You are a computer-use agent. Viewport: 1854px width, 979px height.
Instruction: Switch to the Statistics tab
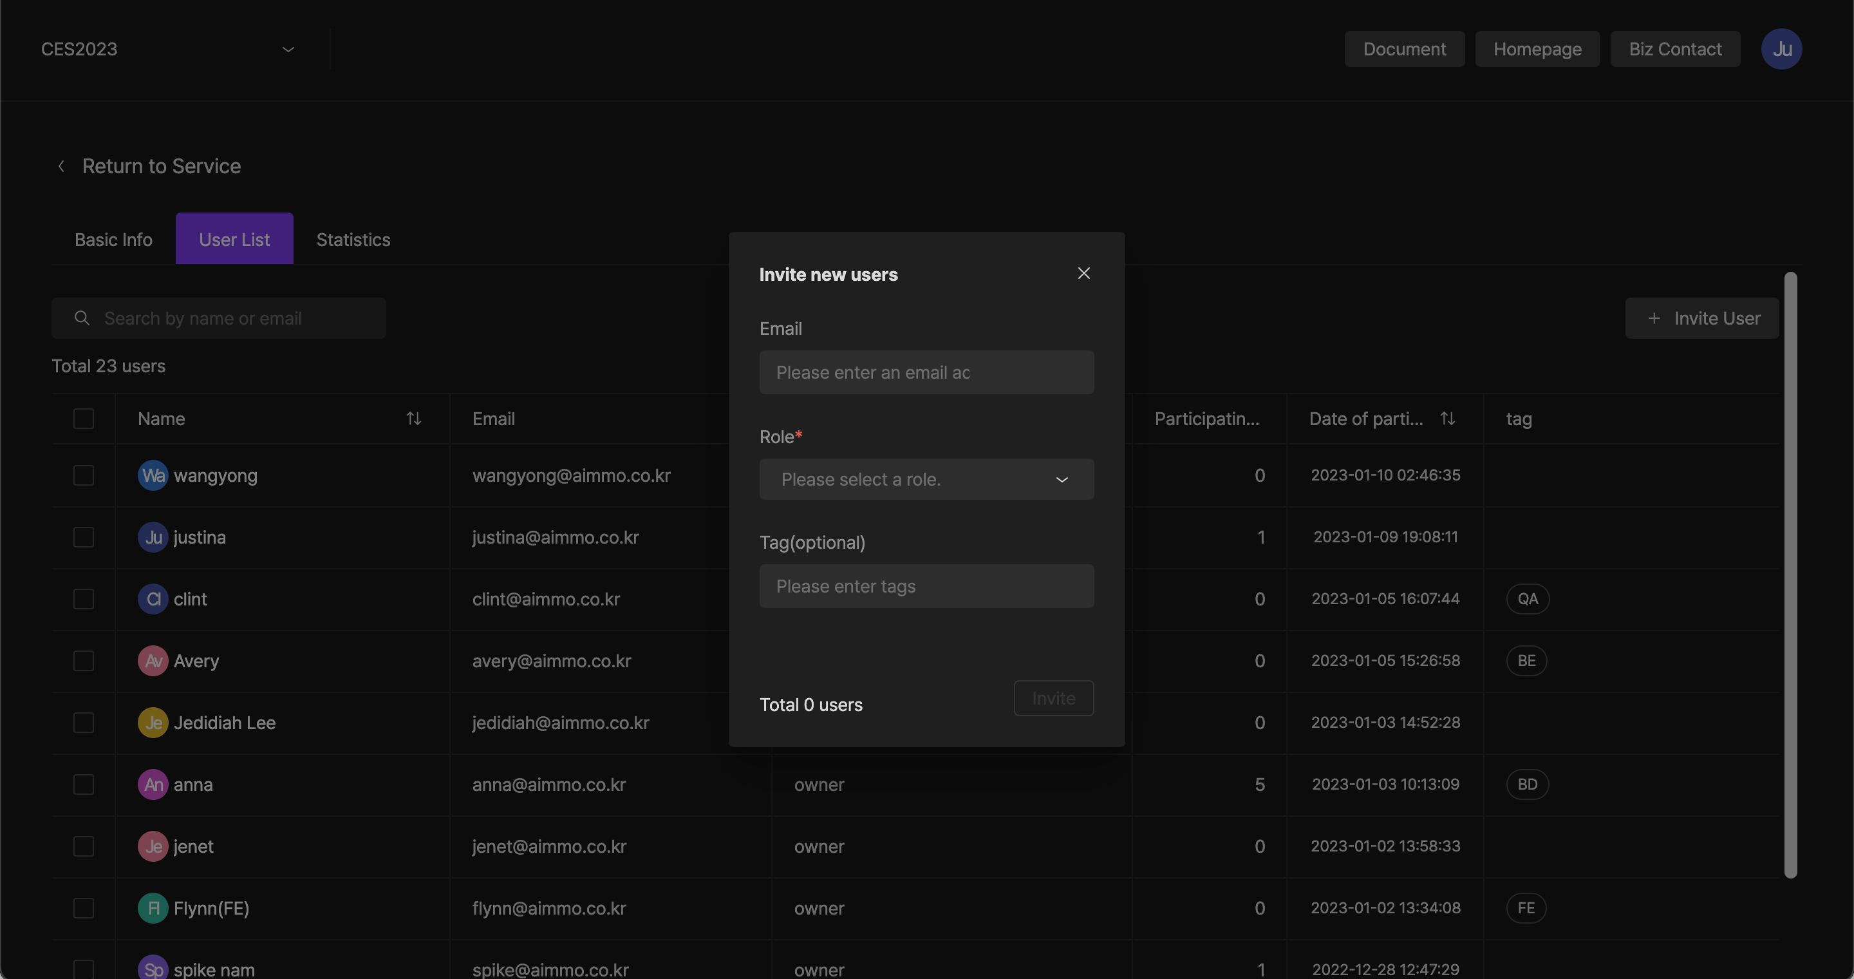(x=353, y=240)
